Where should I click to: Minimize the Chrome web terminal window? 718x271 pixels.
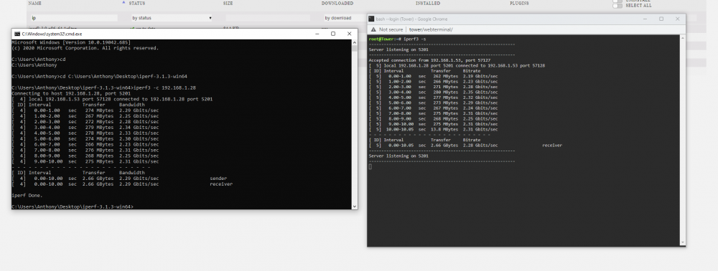[645, 19]
